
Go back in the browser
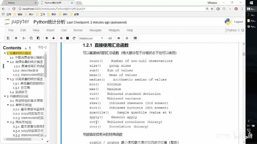click(x=4, y=9)
